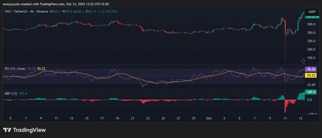Click the green current price tag on axis
322x138 pixels.
(312, 17)
